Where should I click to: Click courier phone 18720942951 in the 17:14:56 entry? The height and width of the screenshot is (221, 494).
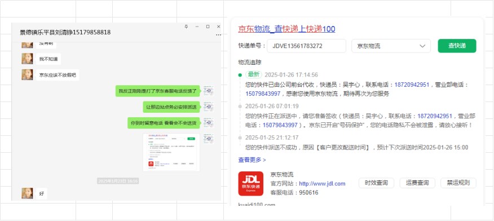[412, 85]
